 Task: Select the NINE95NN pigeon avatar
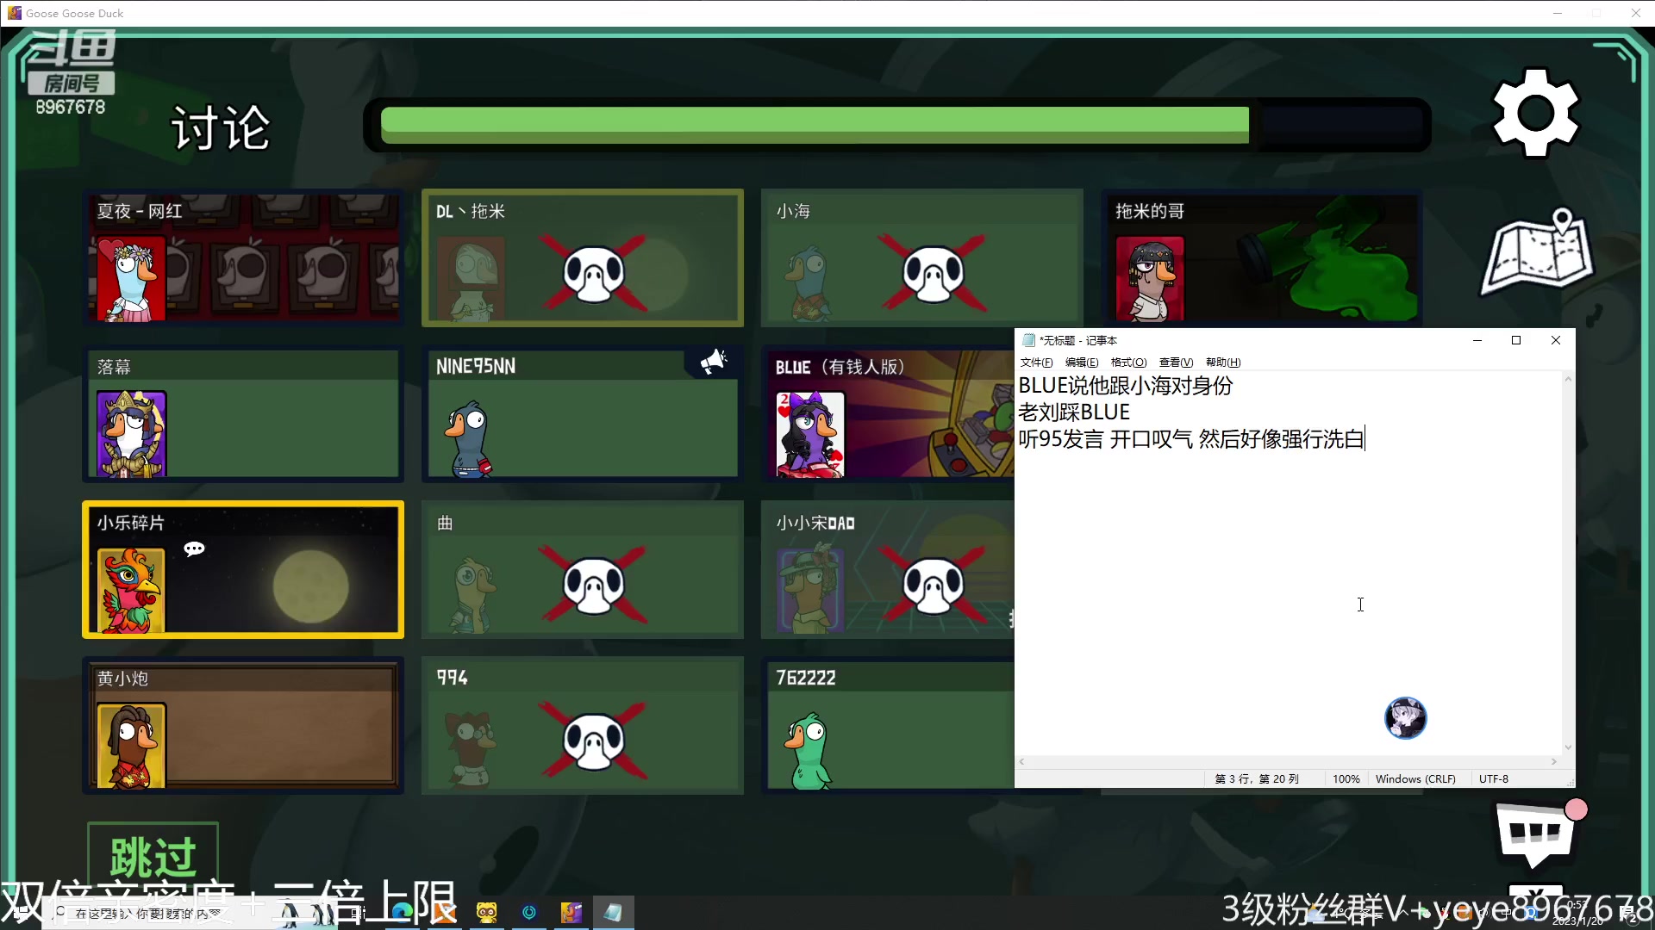tap(470, 437)
